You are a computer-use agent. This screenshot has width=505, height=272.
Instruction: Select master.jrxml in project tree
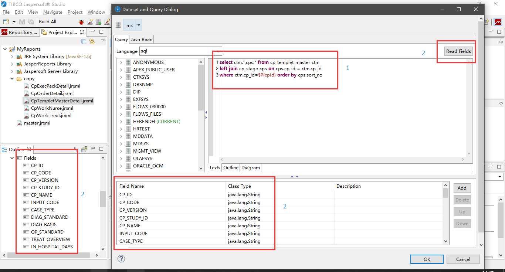37,123
